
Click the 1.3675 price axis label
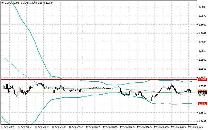(202, 16)
